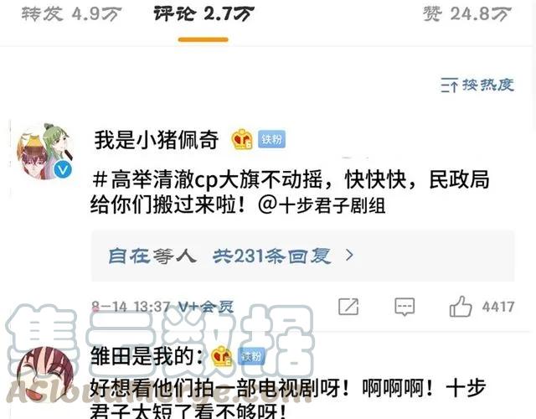Click the blue V verified badge

(63, 169)
